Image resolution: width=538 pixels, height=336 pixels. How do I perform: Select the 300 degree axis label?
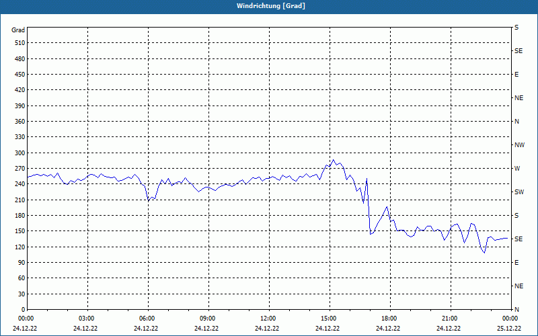(20, 153)
